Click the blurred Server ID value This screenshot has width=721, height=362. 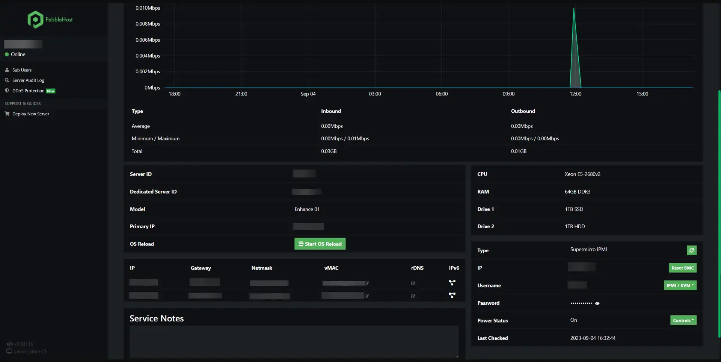pyautogui.click(x=304, y=174)
